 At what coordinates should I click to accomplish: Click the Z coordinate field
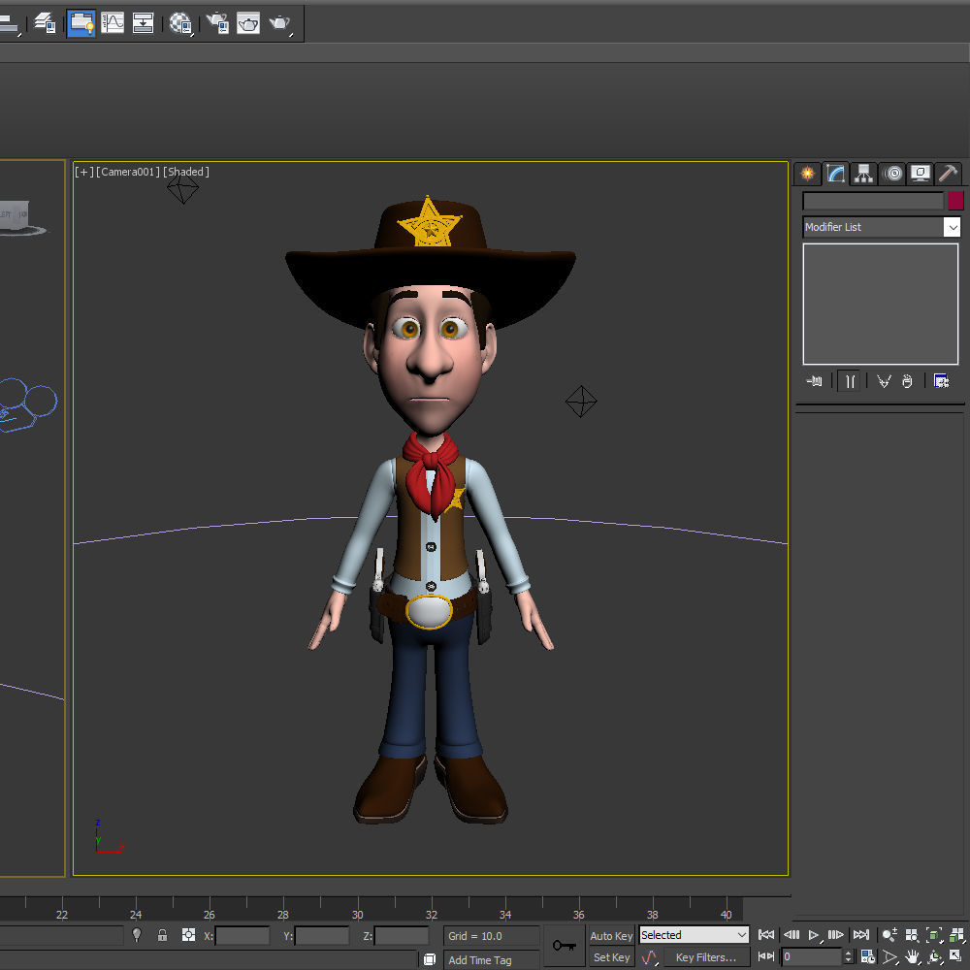click(402, 935)
